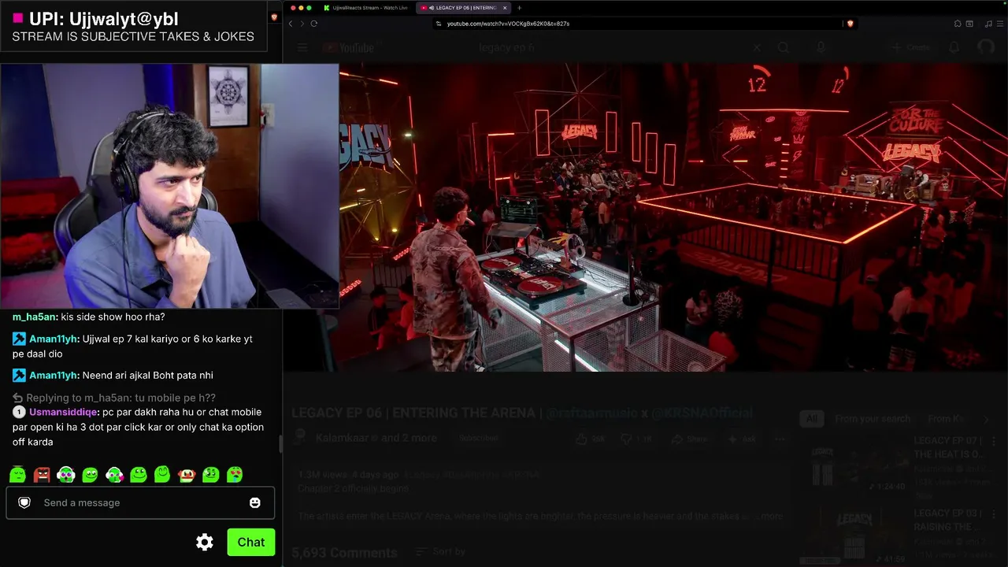
Task: Open m_ha5an username in chat
Action: [x=35, y=317]
